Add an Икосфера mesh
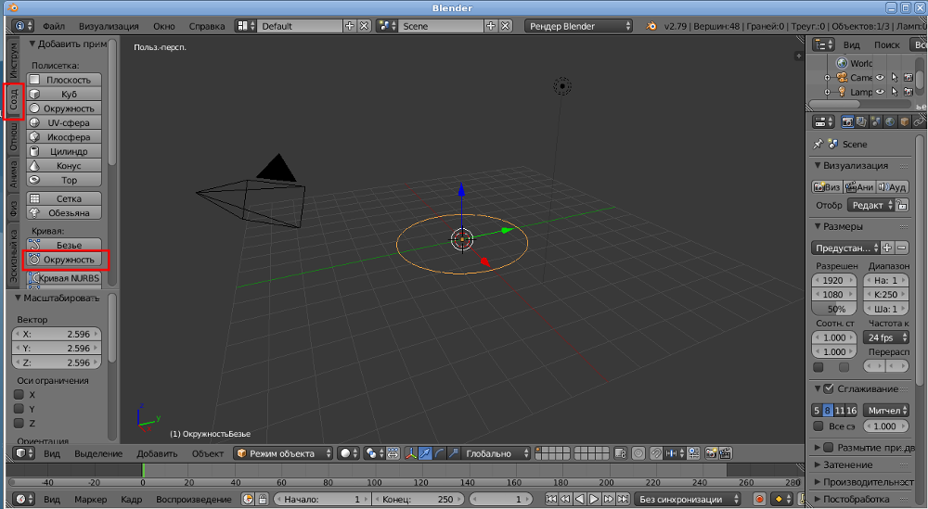This screenshot has width=928, height=509. pyautogui.click(x=64, y=137)
